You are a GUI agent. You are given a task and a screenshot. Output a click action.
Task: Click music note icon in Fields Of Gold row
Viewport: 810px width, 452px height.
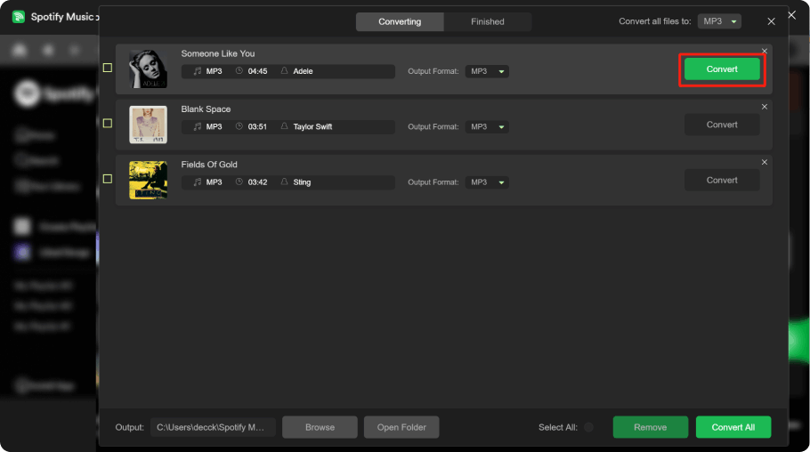point(197,182)
